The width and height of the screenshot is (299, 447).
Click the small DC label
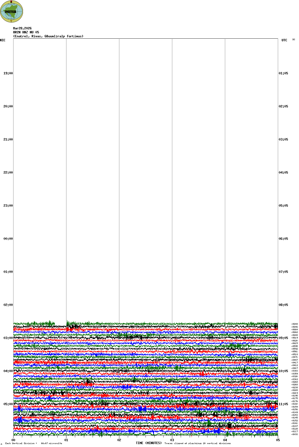294,40
